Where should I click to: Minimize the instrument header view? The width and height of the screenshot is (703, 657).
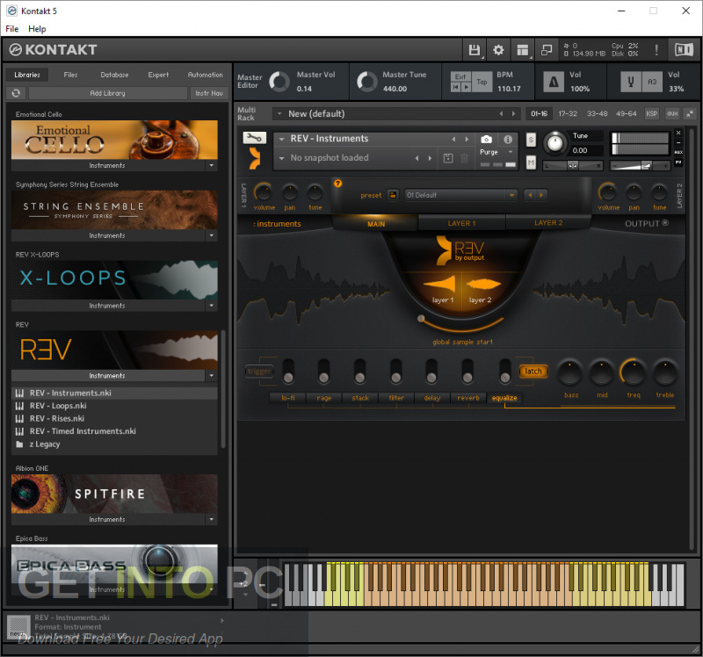click(678, 143)
